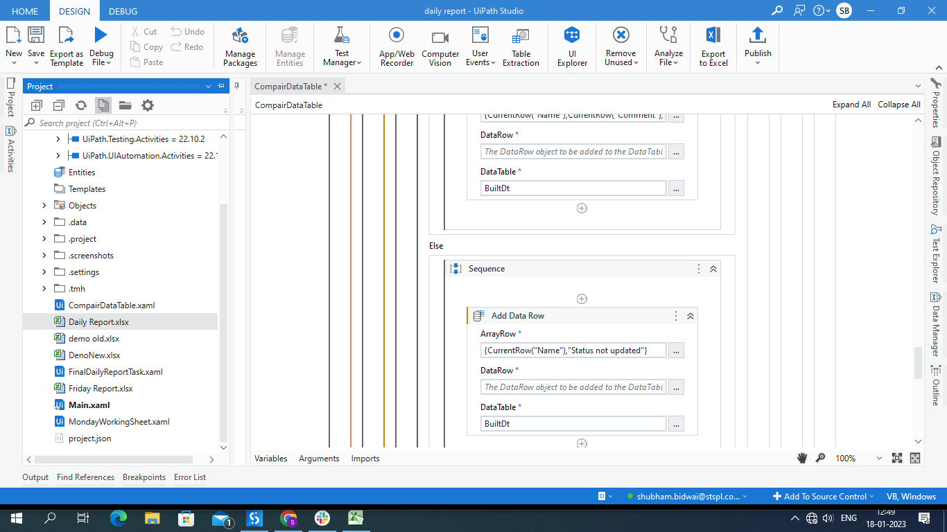Launch App/Web Recorder
This screenshot has width=947, height=532.
[397, 46]
